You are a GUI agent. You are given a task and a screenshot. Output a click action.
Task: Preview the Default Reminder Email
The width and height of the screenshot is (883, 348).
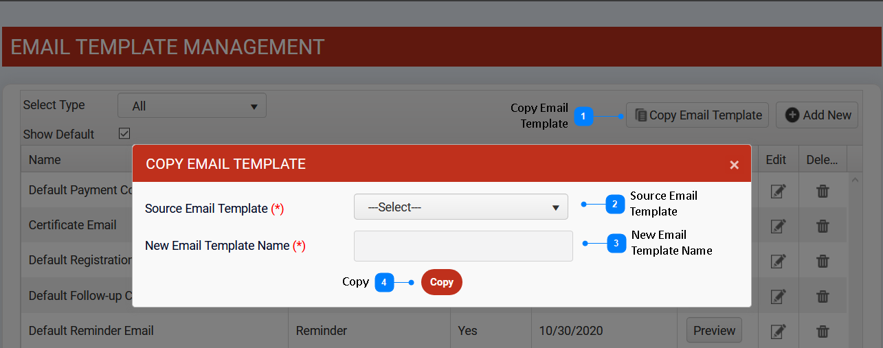point(714,331)
